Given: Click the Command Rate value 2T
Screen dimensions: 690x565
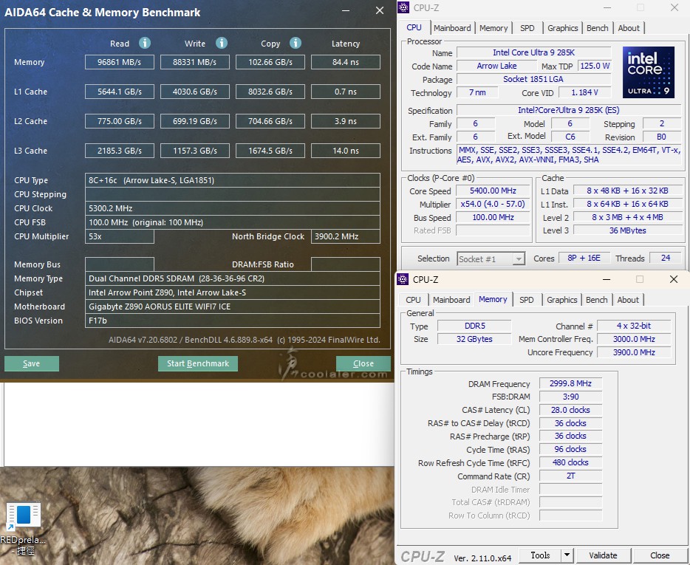Looking at the screenshot, I should [x=570, y=476].
